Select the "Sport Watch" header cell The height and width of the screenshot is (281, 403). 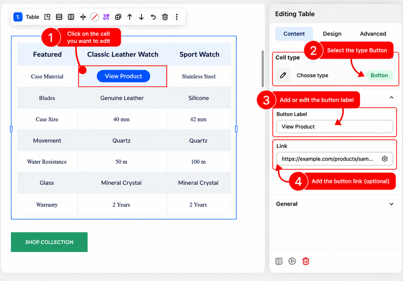click(x=199, y=54)
